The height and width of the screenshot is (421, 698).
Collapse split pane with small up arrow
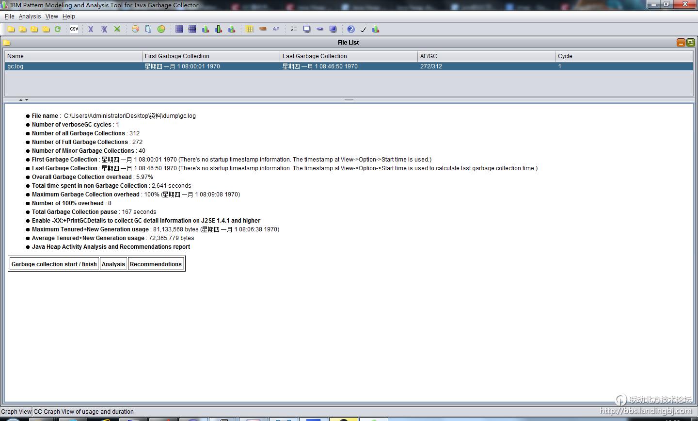pyautogui.click(x=21, y=100)
